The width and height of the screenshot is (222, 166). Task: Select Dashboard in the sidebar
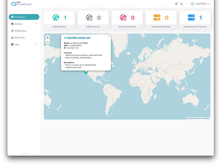[24, 17]
